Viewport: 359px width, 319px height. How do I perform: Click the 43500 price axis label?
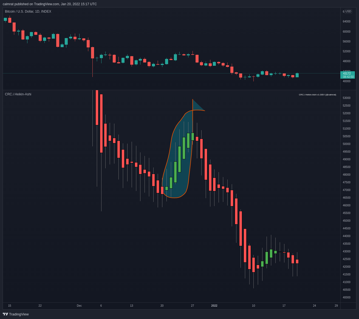coord(347,244)
